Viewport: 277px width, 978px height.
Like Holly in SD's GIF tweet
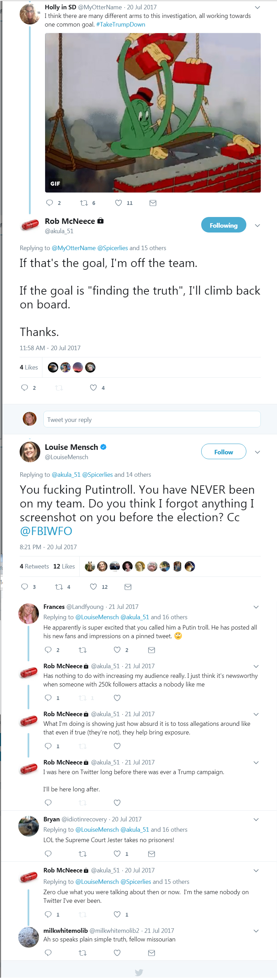[119, 203]
